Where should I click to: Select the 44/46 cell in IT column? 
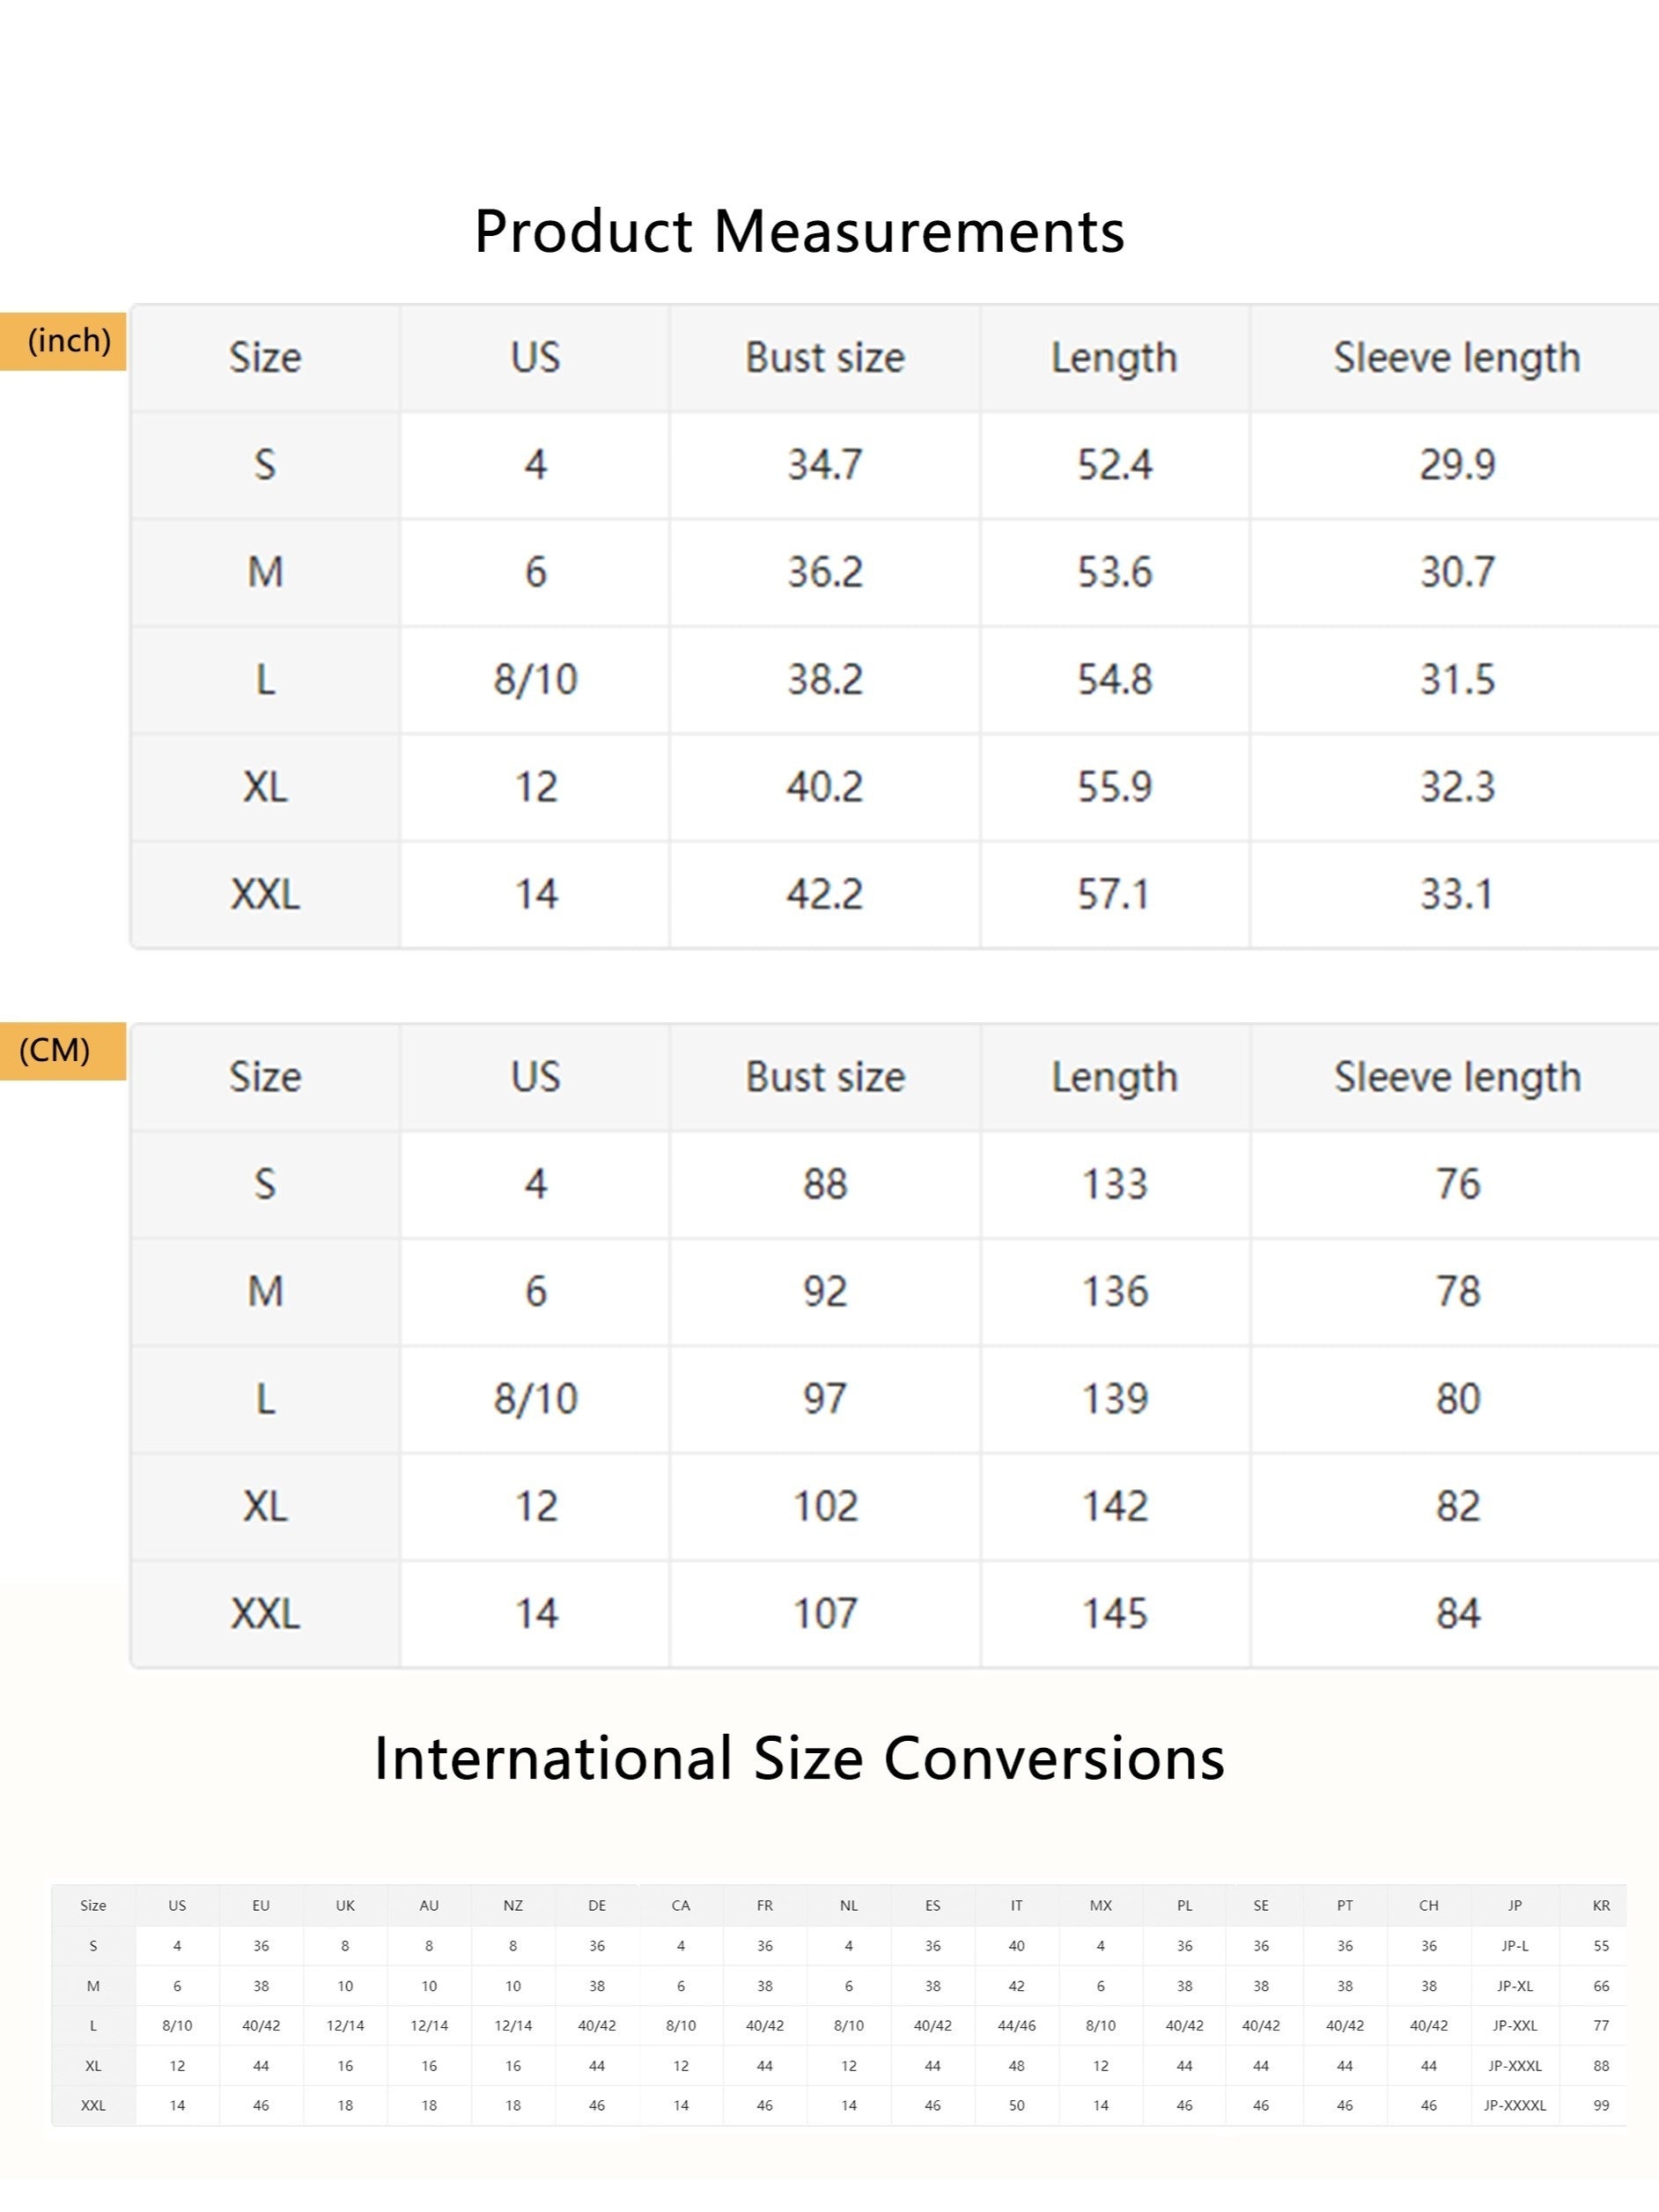(x=1016, y=2025)
